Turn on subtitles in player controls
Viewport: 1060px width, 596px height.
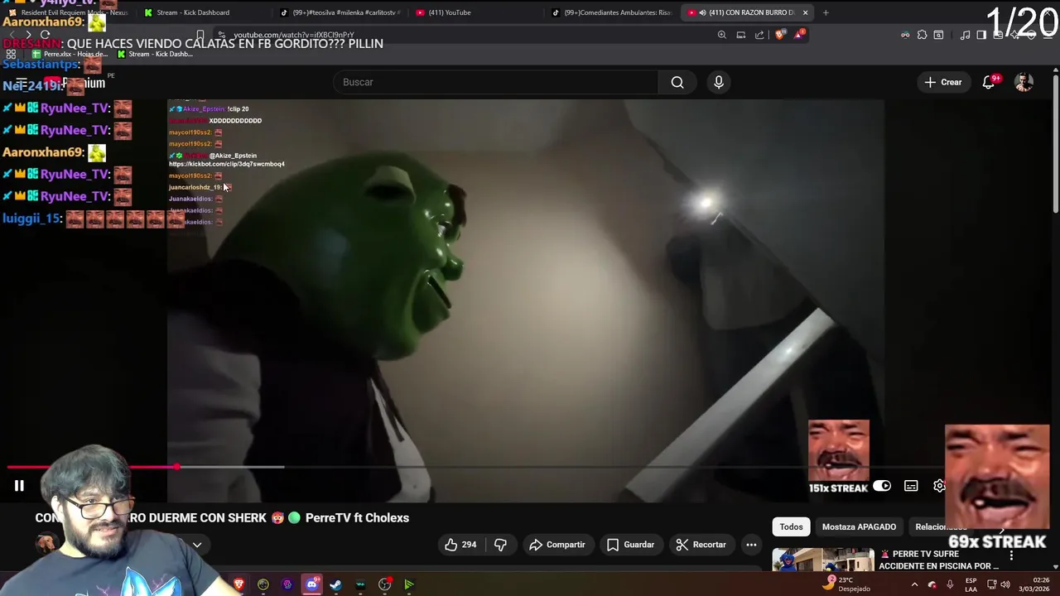click(x=911, y=486)
